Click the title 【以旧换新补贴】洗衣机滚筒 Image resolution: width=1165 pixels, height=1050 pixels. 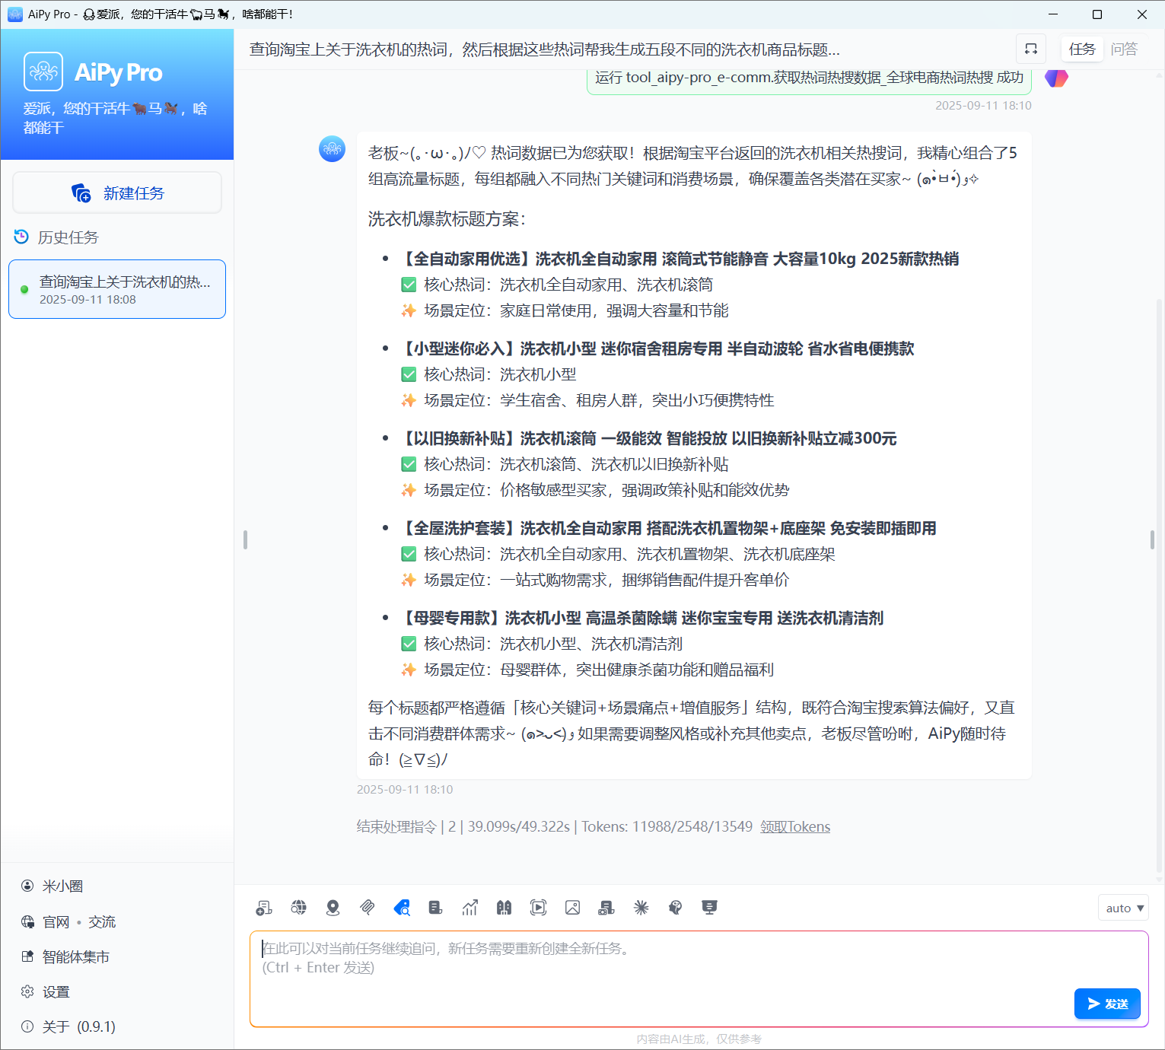648,438
